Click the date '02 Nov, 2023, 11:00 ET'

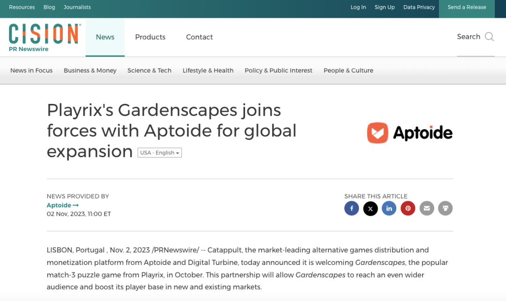(x=79, y=214)
